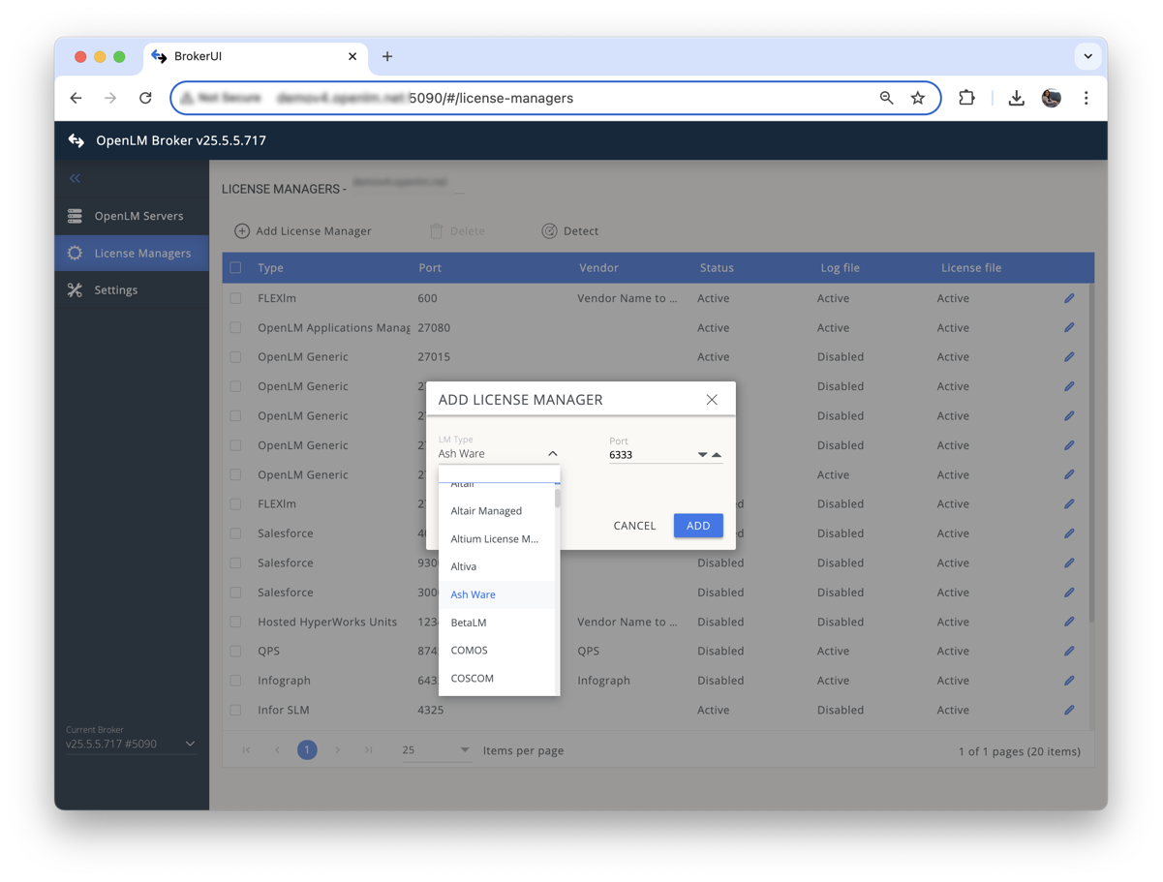Edit the Infor SLM row using its pencil icon
The image size is (1163, 882).
pos(1068,710)
